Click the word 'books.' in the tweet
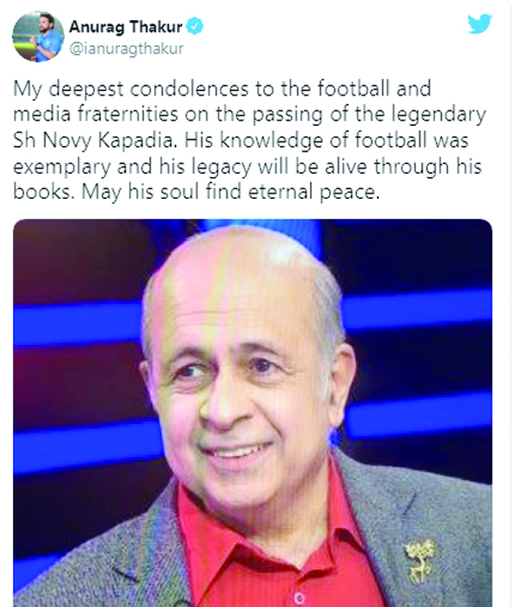The image size is (521, 607). [43, 192]
